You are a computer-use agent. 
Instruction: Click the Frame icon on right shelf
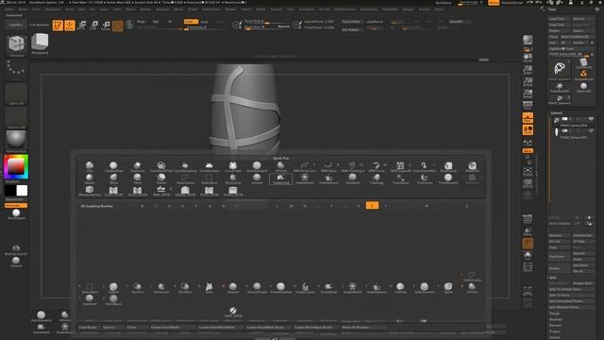(x=528, y=172)
